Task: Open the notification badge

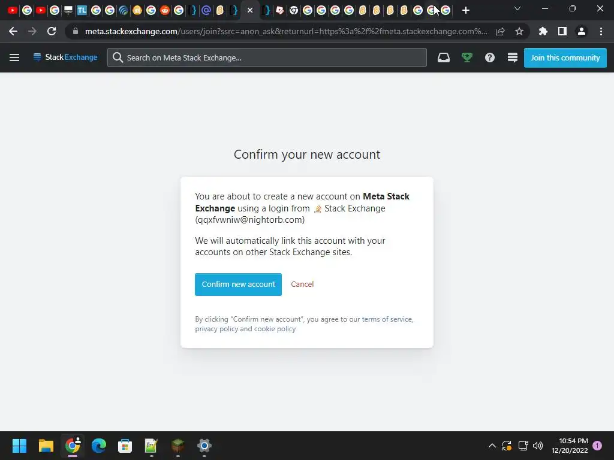Action: (x=597, y=446)
